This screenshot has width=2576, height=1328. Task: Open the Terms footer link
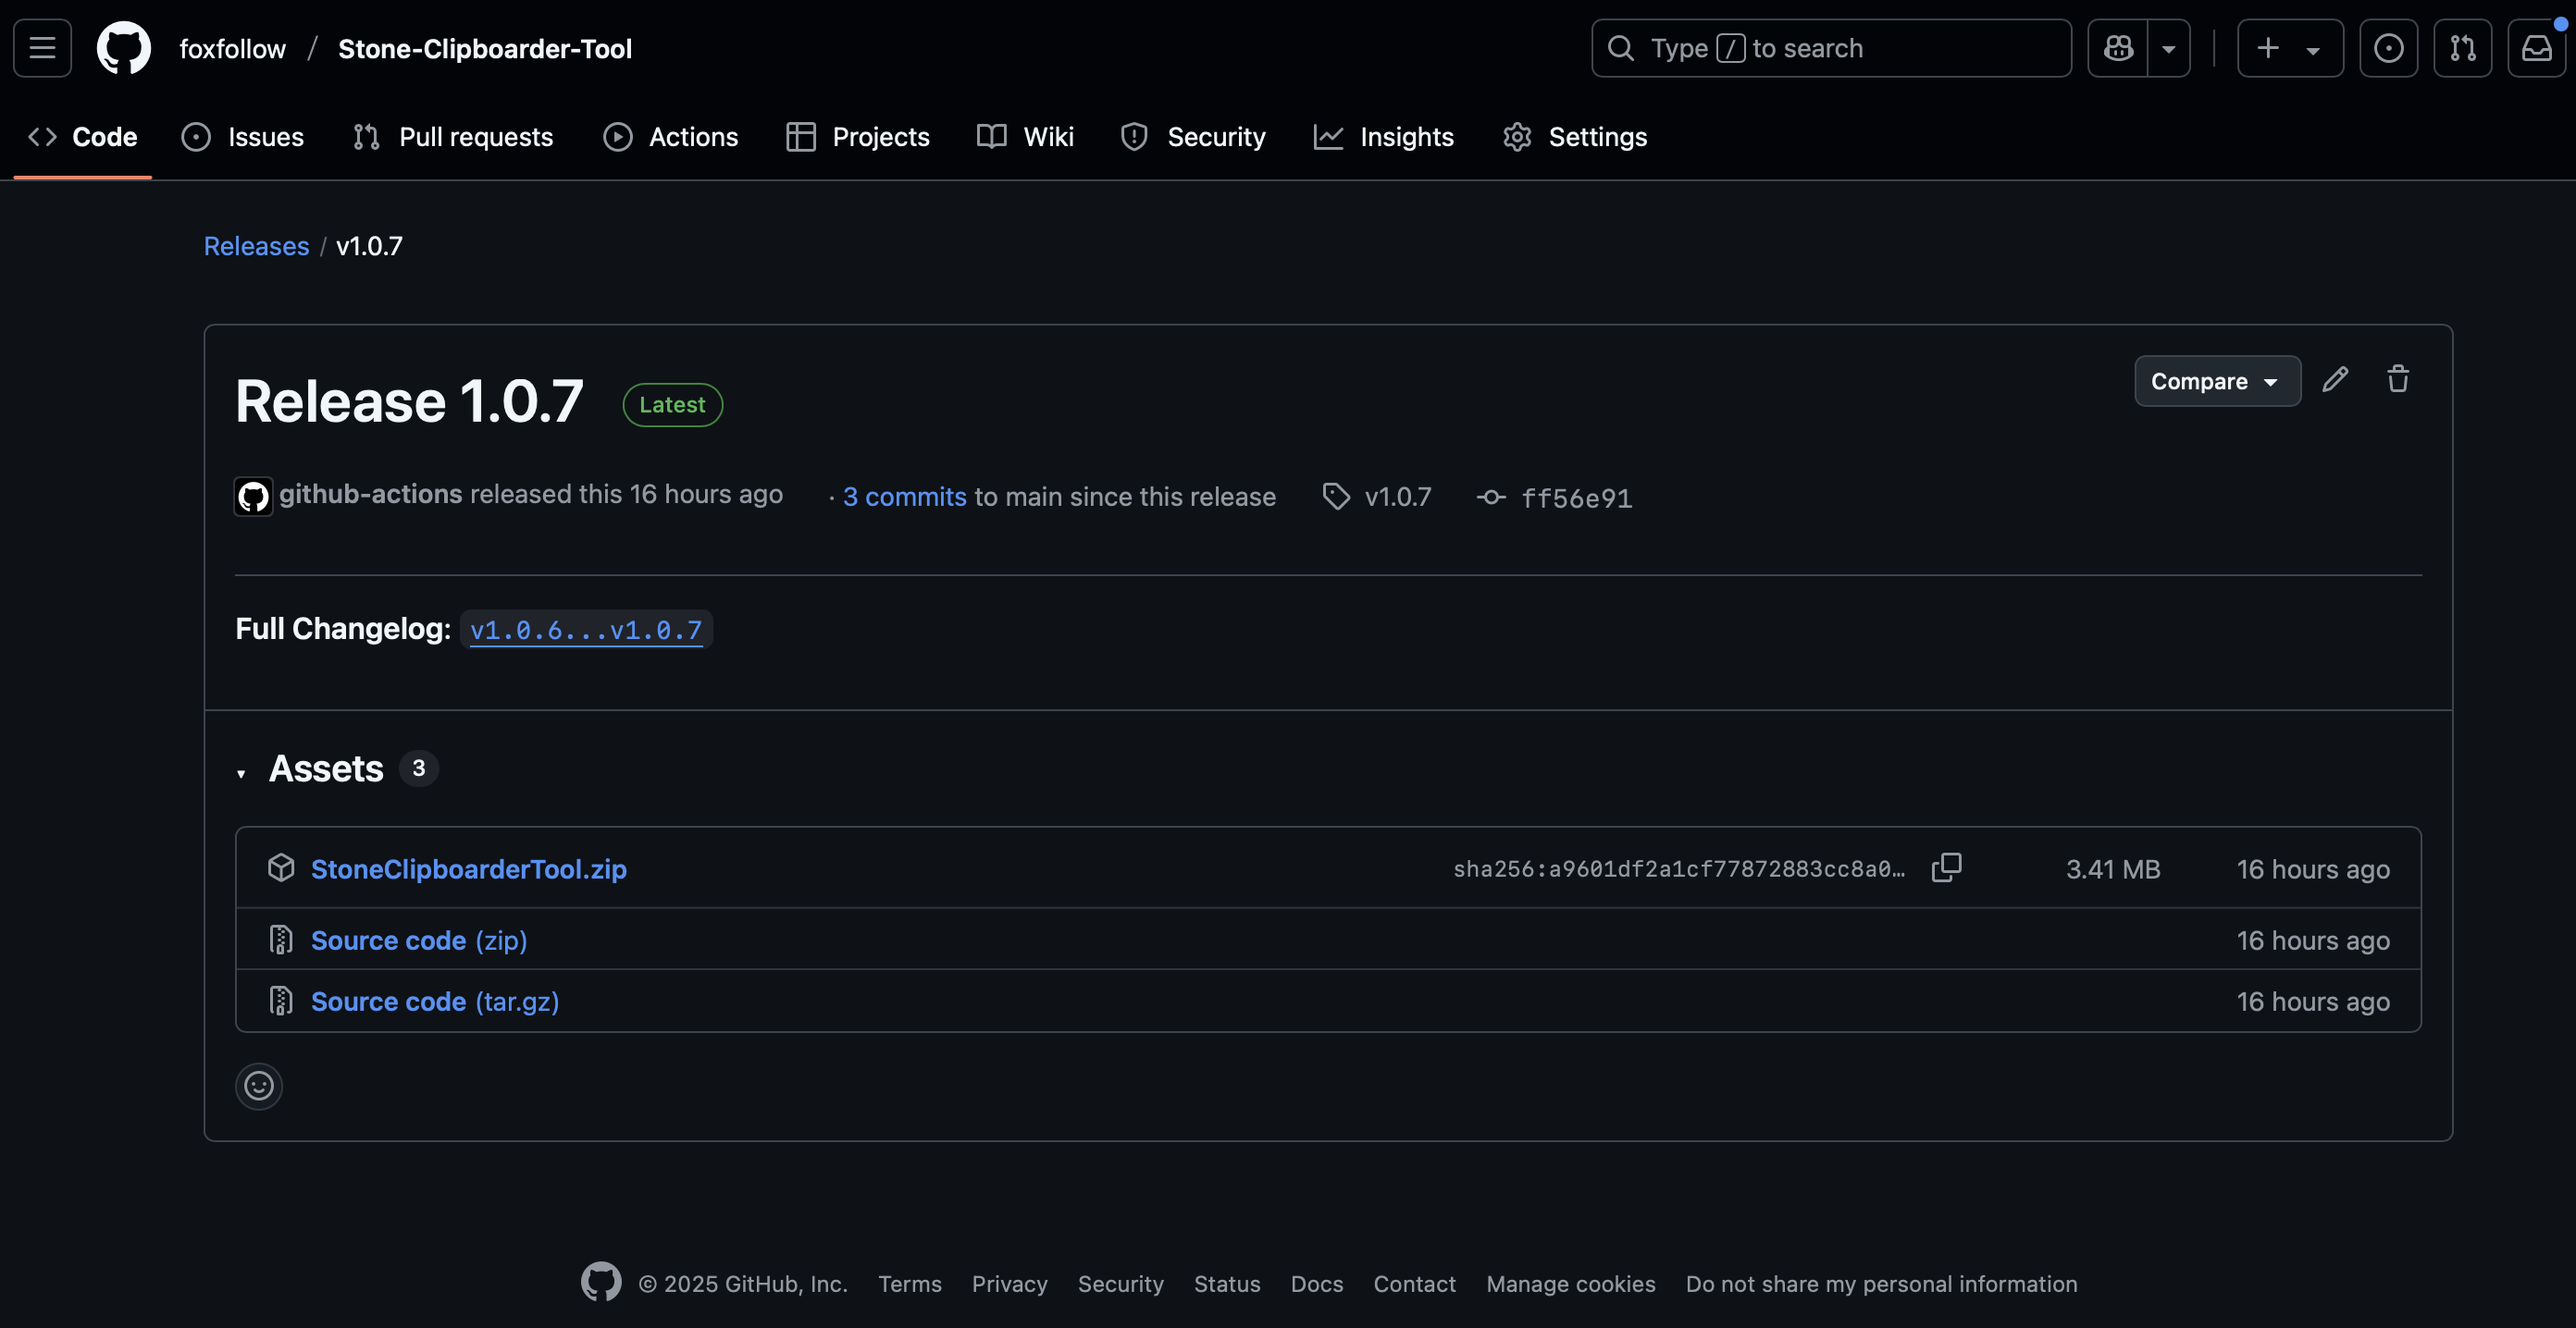(910, 1284)
